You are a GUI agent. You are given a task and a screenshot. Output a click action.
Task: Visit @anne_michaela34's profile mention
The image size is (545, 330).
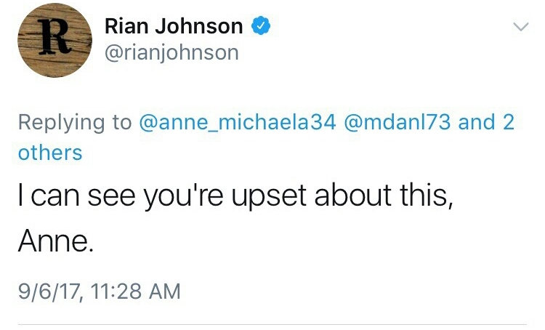235,122
